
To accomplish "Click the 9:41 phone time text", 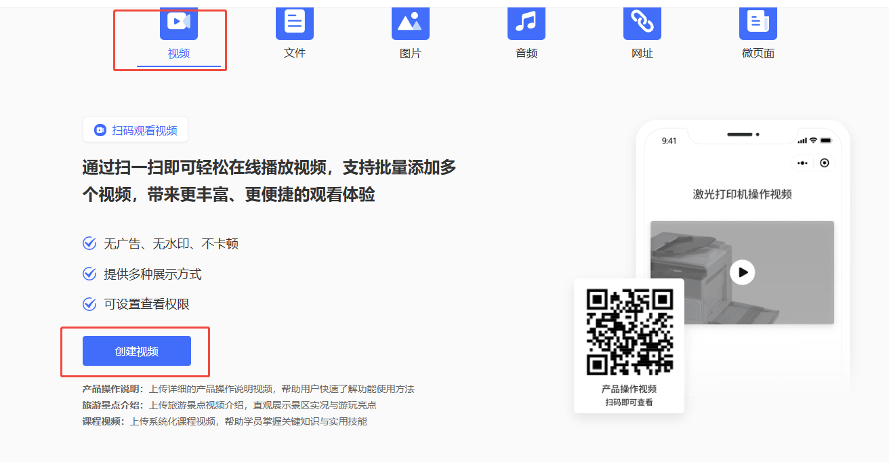I will (669, 140).
